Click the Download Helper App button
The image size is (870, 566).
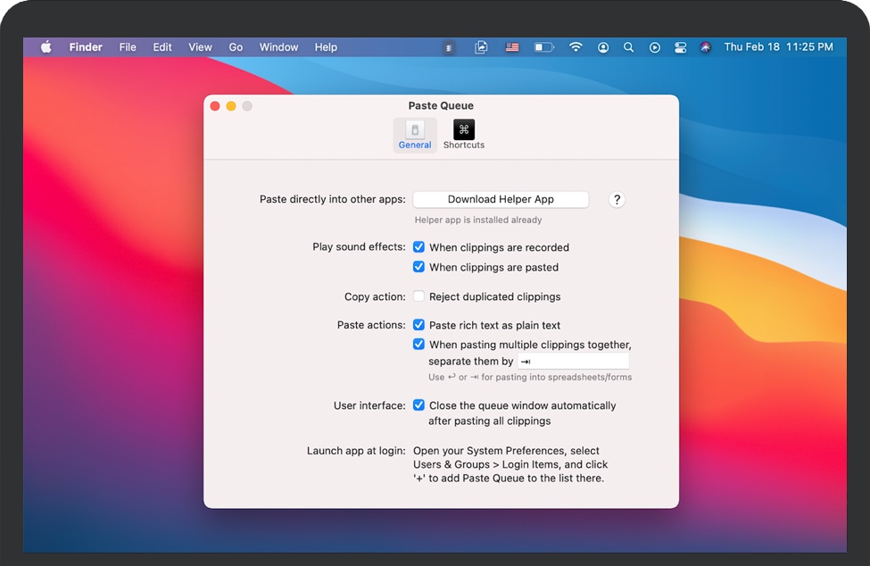tap(501, 199)
